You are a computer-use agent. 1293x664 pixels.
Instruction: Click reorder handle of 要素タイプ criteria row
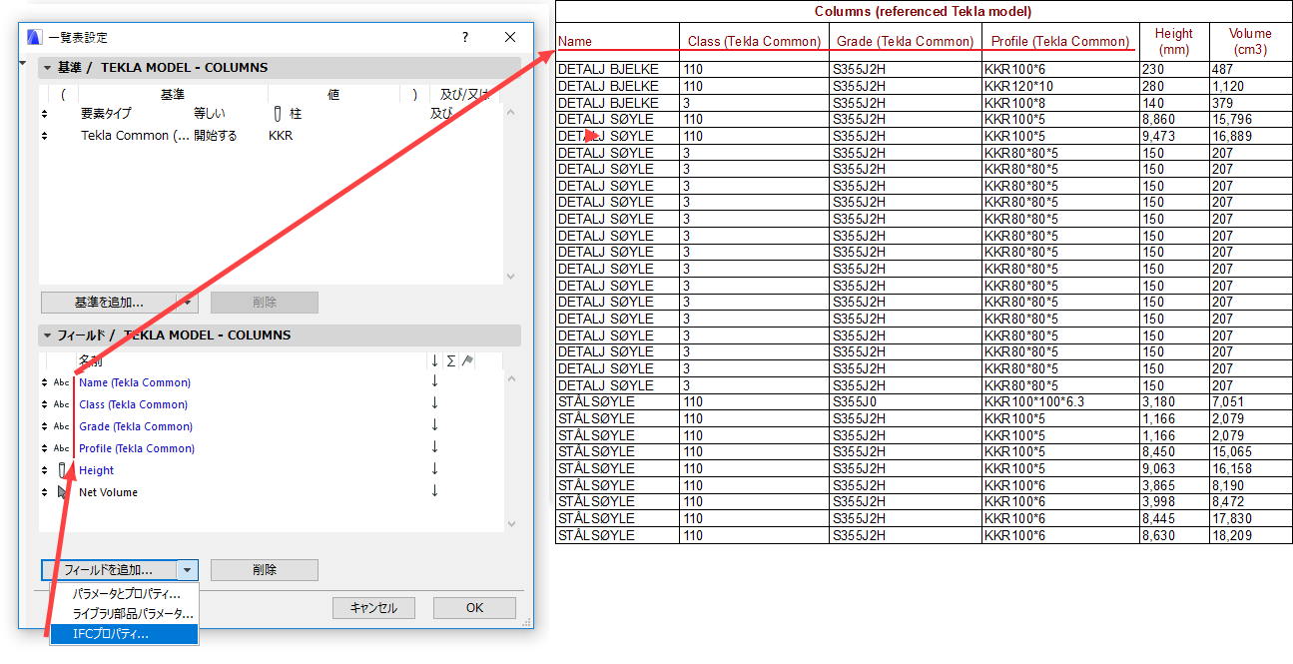[x=44, y=114]
